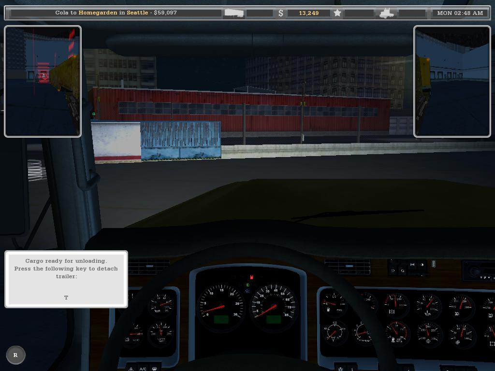Click the round R button
Screen dimensions: 495x371
tap(15, 355)
